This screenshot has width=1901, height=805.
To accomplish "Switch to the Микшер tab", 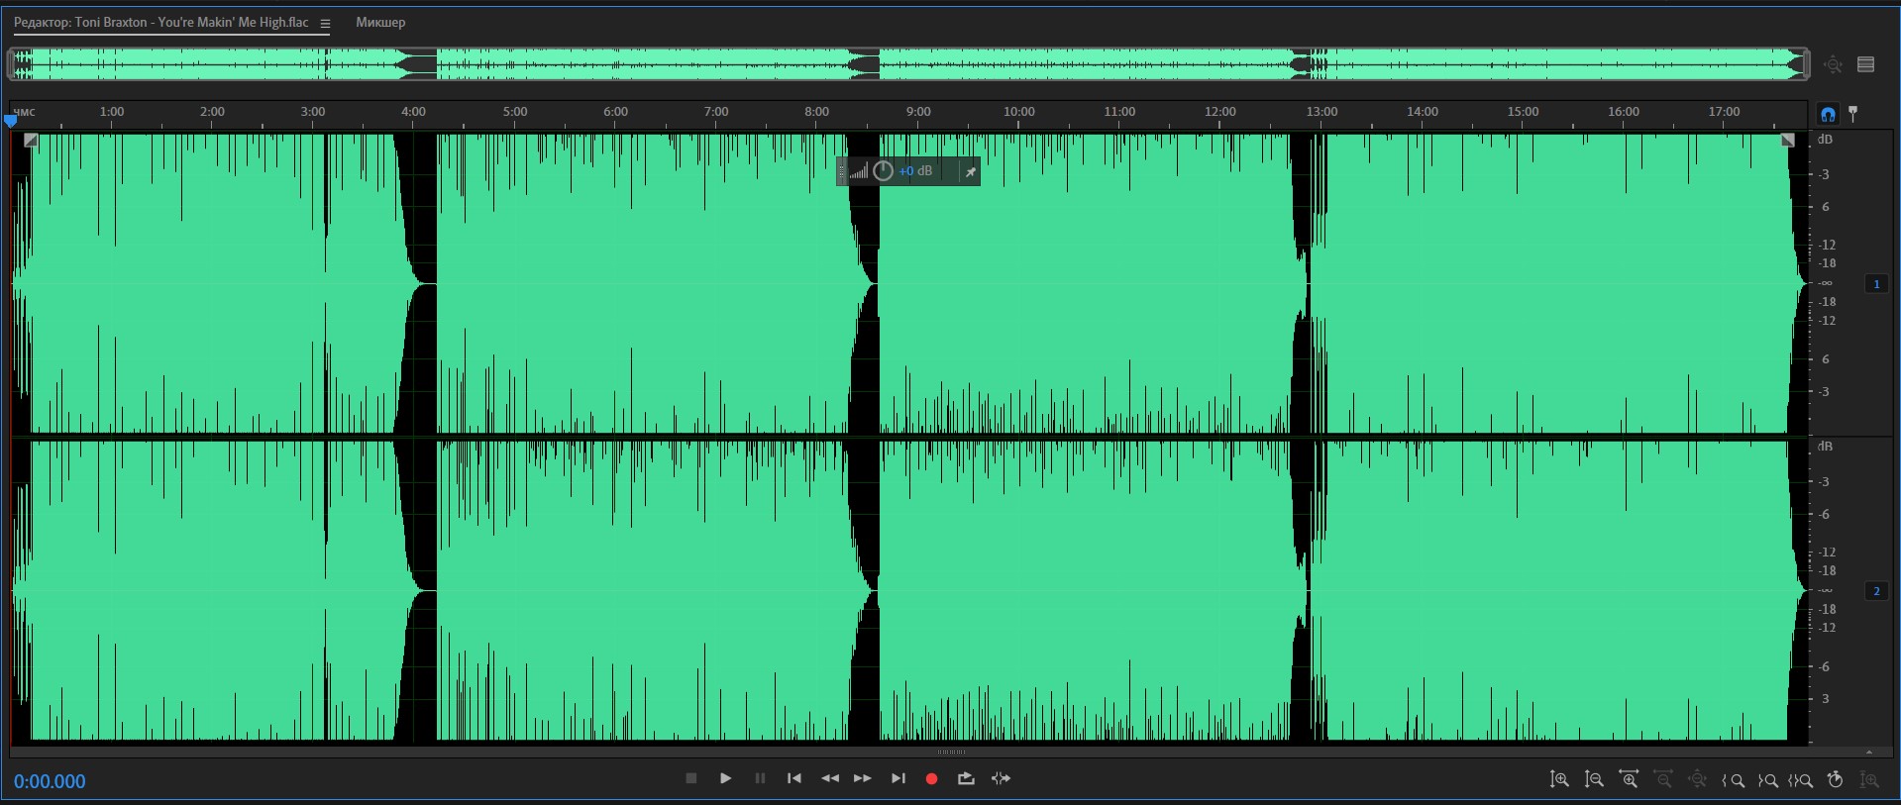I will [x=380, y=23].
